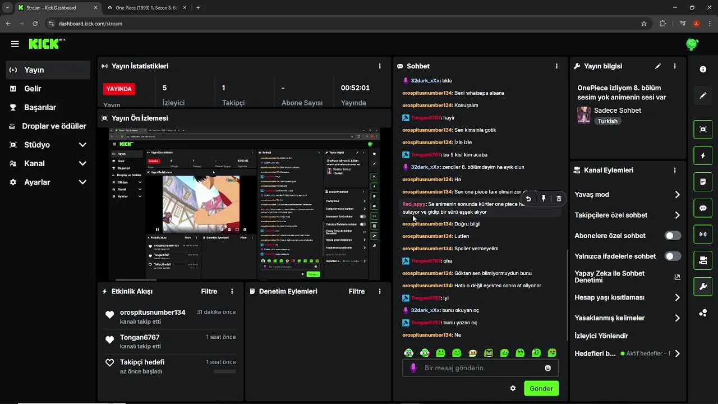This screenshot has width=718, height=404.
Task: Toggle the wrench panel icon in right toolbar
Action: pyautogui.click(x=703, y=287)
